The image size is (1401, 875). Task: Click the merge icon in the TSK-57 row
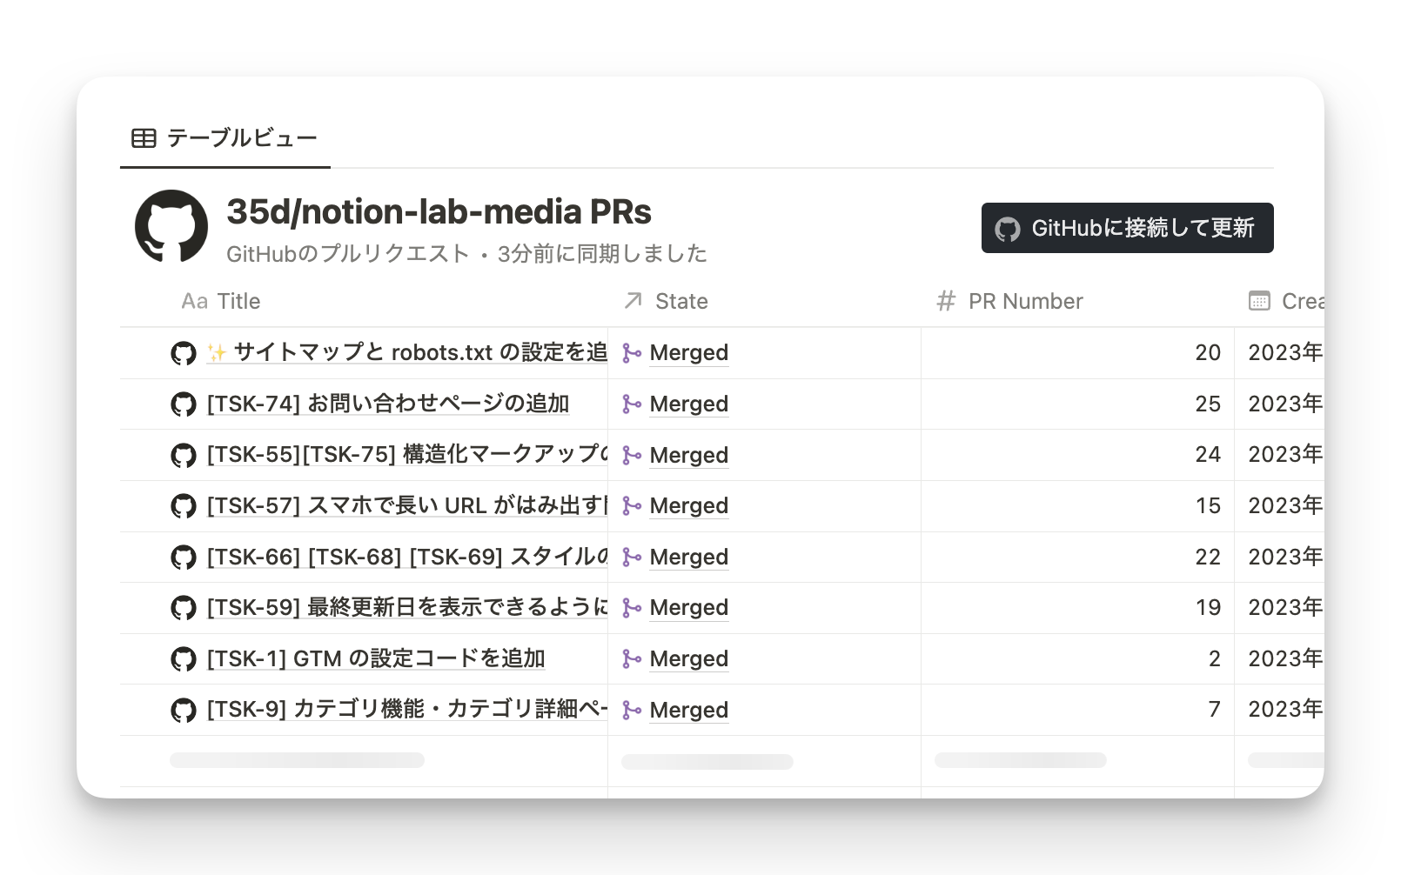[632, 506]
